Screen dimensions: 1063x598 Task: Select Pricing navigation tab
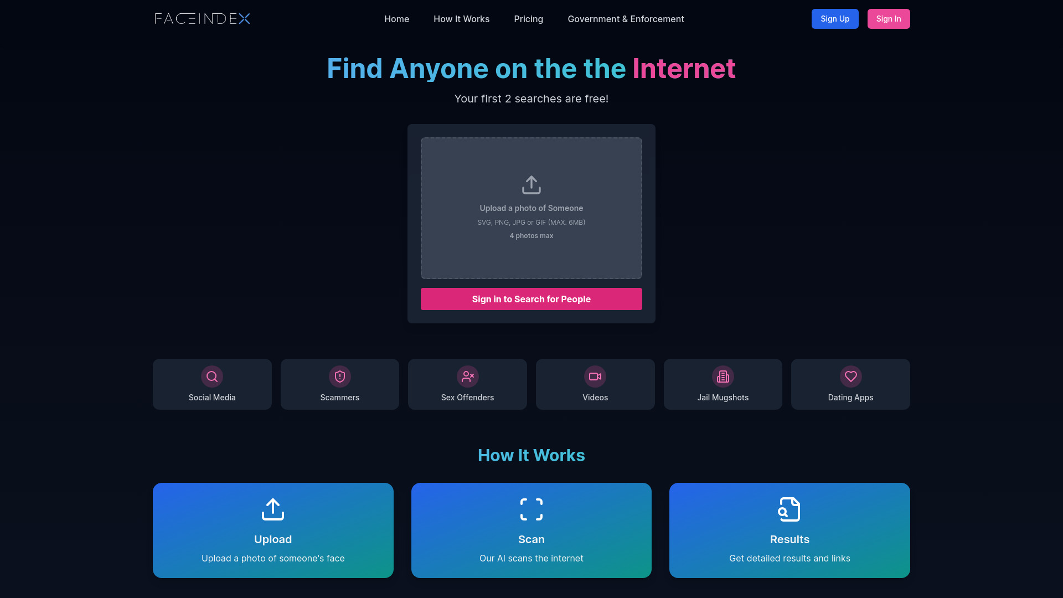[x=529, y=18]
